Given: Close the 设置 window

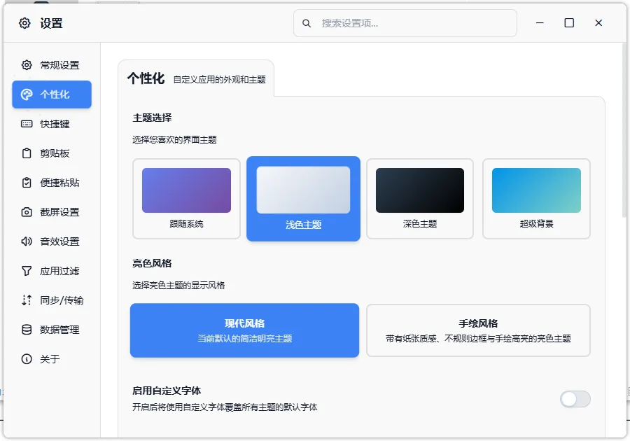Looking at the screenshot, I should point(598,23).
